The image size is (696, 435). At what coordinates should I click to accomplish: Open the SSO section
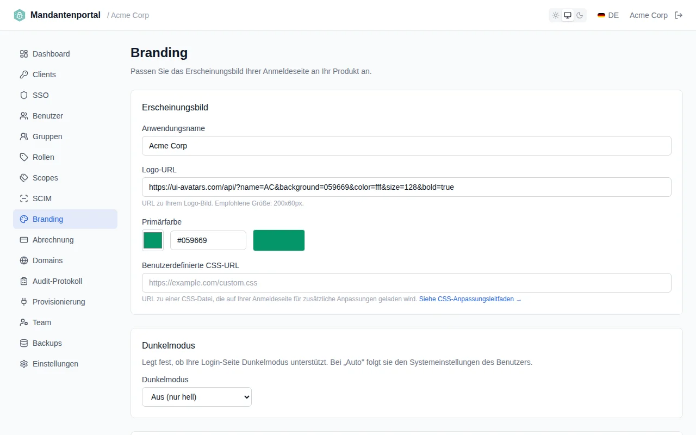pyautogui.click(x=65, y=95)
